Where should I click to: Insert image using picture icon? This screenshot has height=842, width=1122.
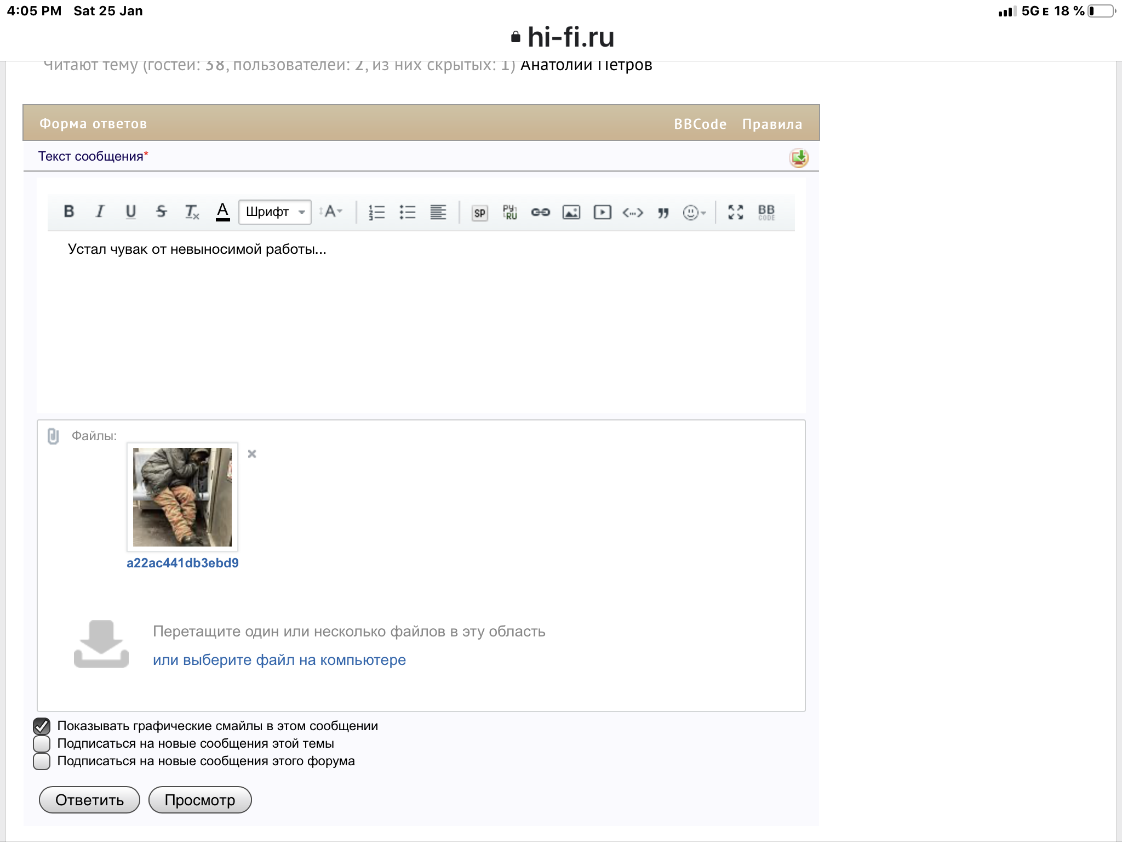pos(571,212)
